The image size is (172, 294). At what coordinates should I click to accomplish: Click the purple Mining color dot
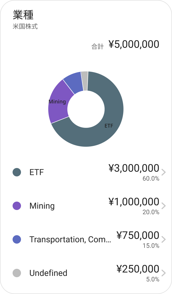[17, 206]
